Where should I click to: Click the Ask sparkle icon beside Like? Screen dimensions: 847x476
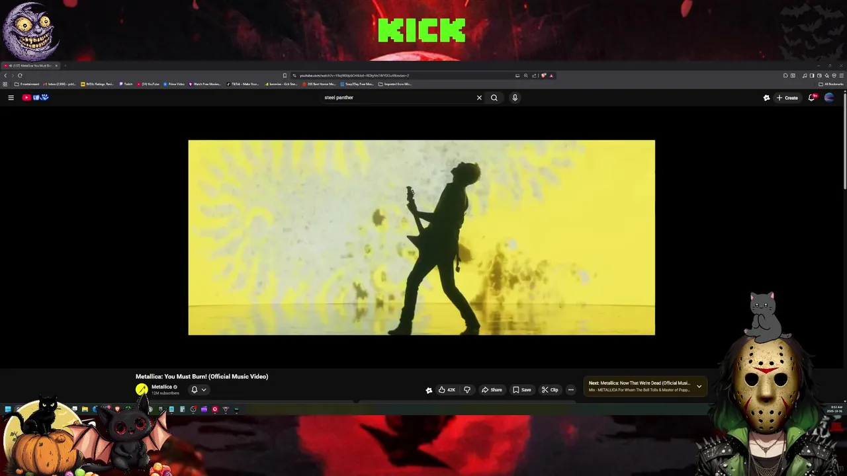click(x=429, y=390)
